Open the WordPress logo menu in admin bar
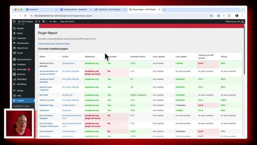257x145 pixels. 14,21
